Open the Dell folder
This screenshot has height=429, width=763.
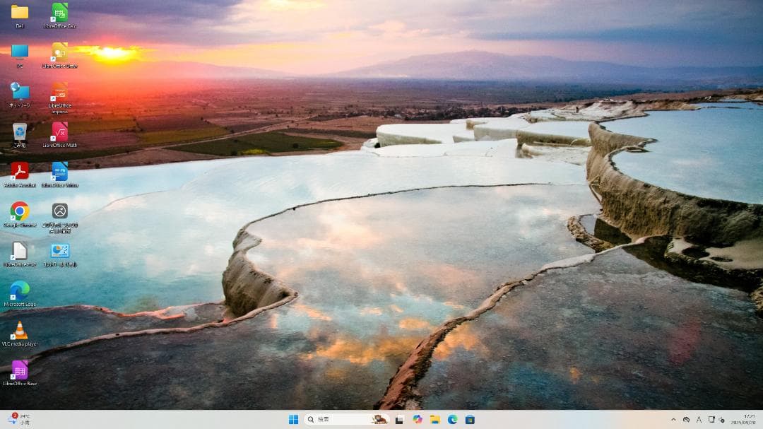[x=20, y=13]
